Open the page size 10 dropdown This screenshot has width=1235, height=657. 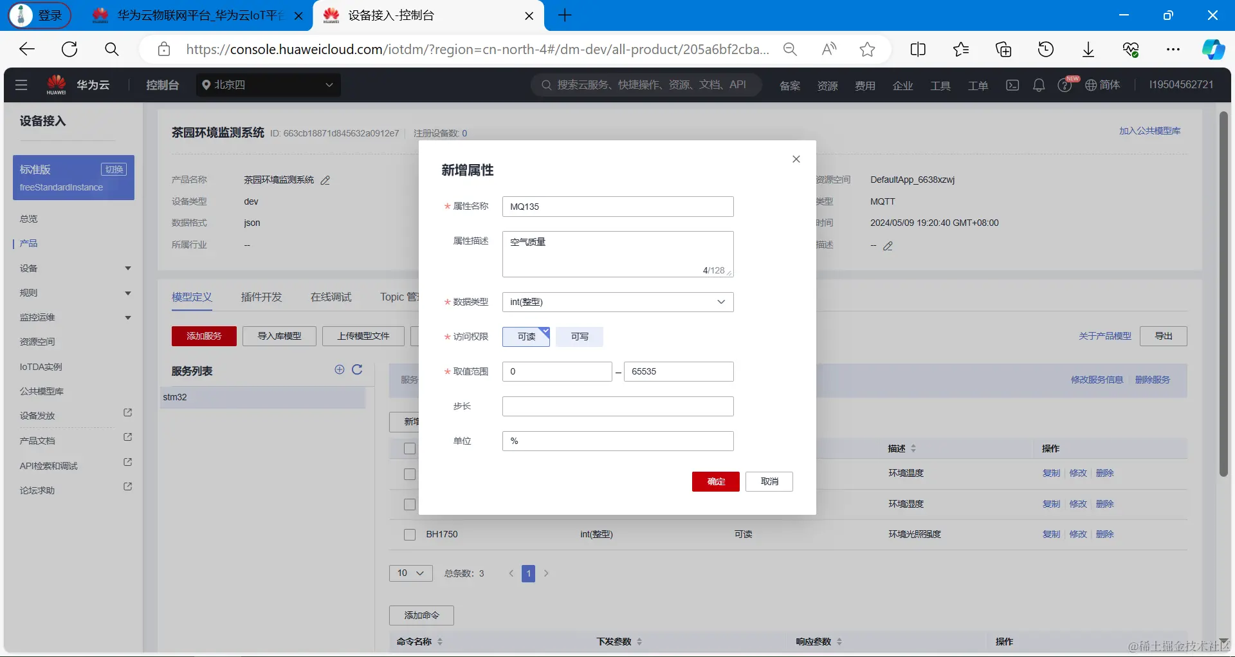[410, 573]
